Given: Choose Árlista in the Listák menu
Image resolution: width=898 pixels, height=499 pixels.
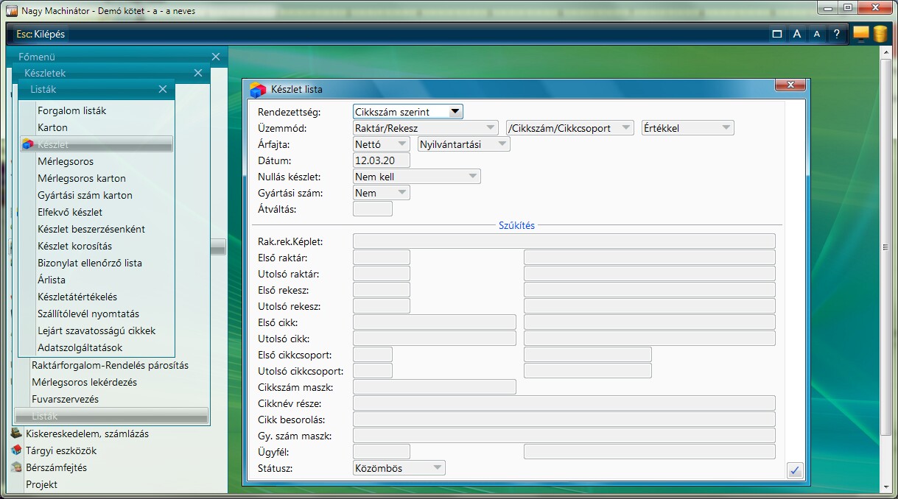Looking at the screenshot, I should [52, 280].
